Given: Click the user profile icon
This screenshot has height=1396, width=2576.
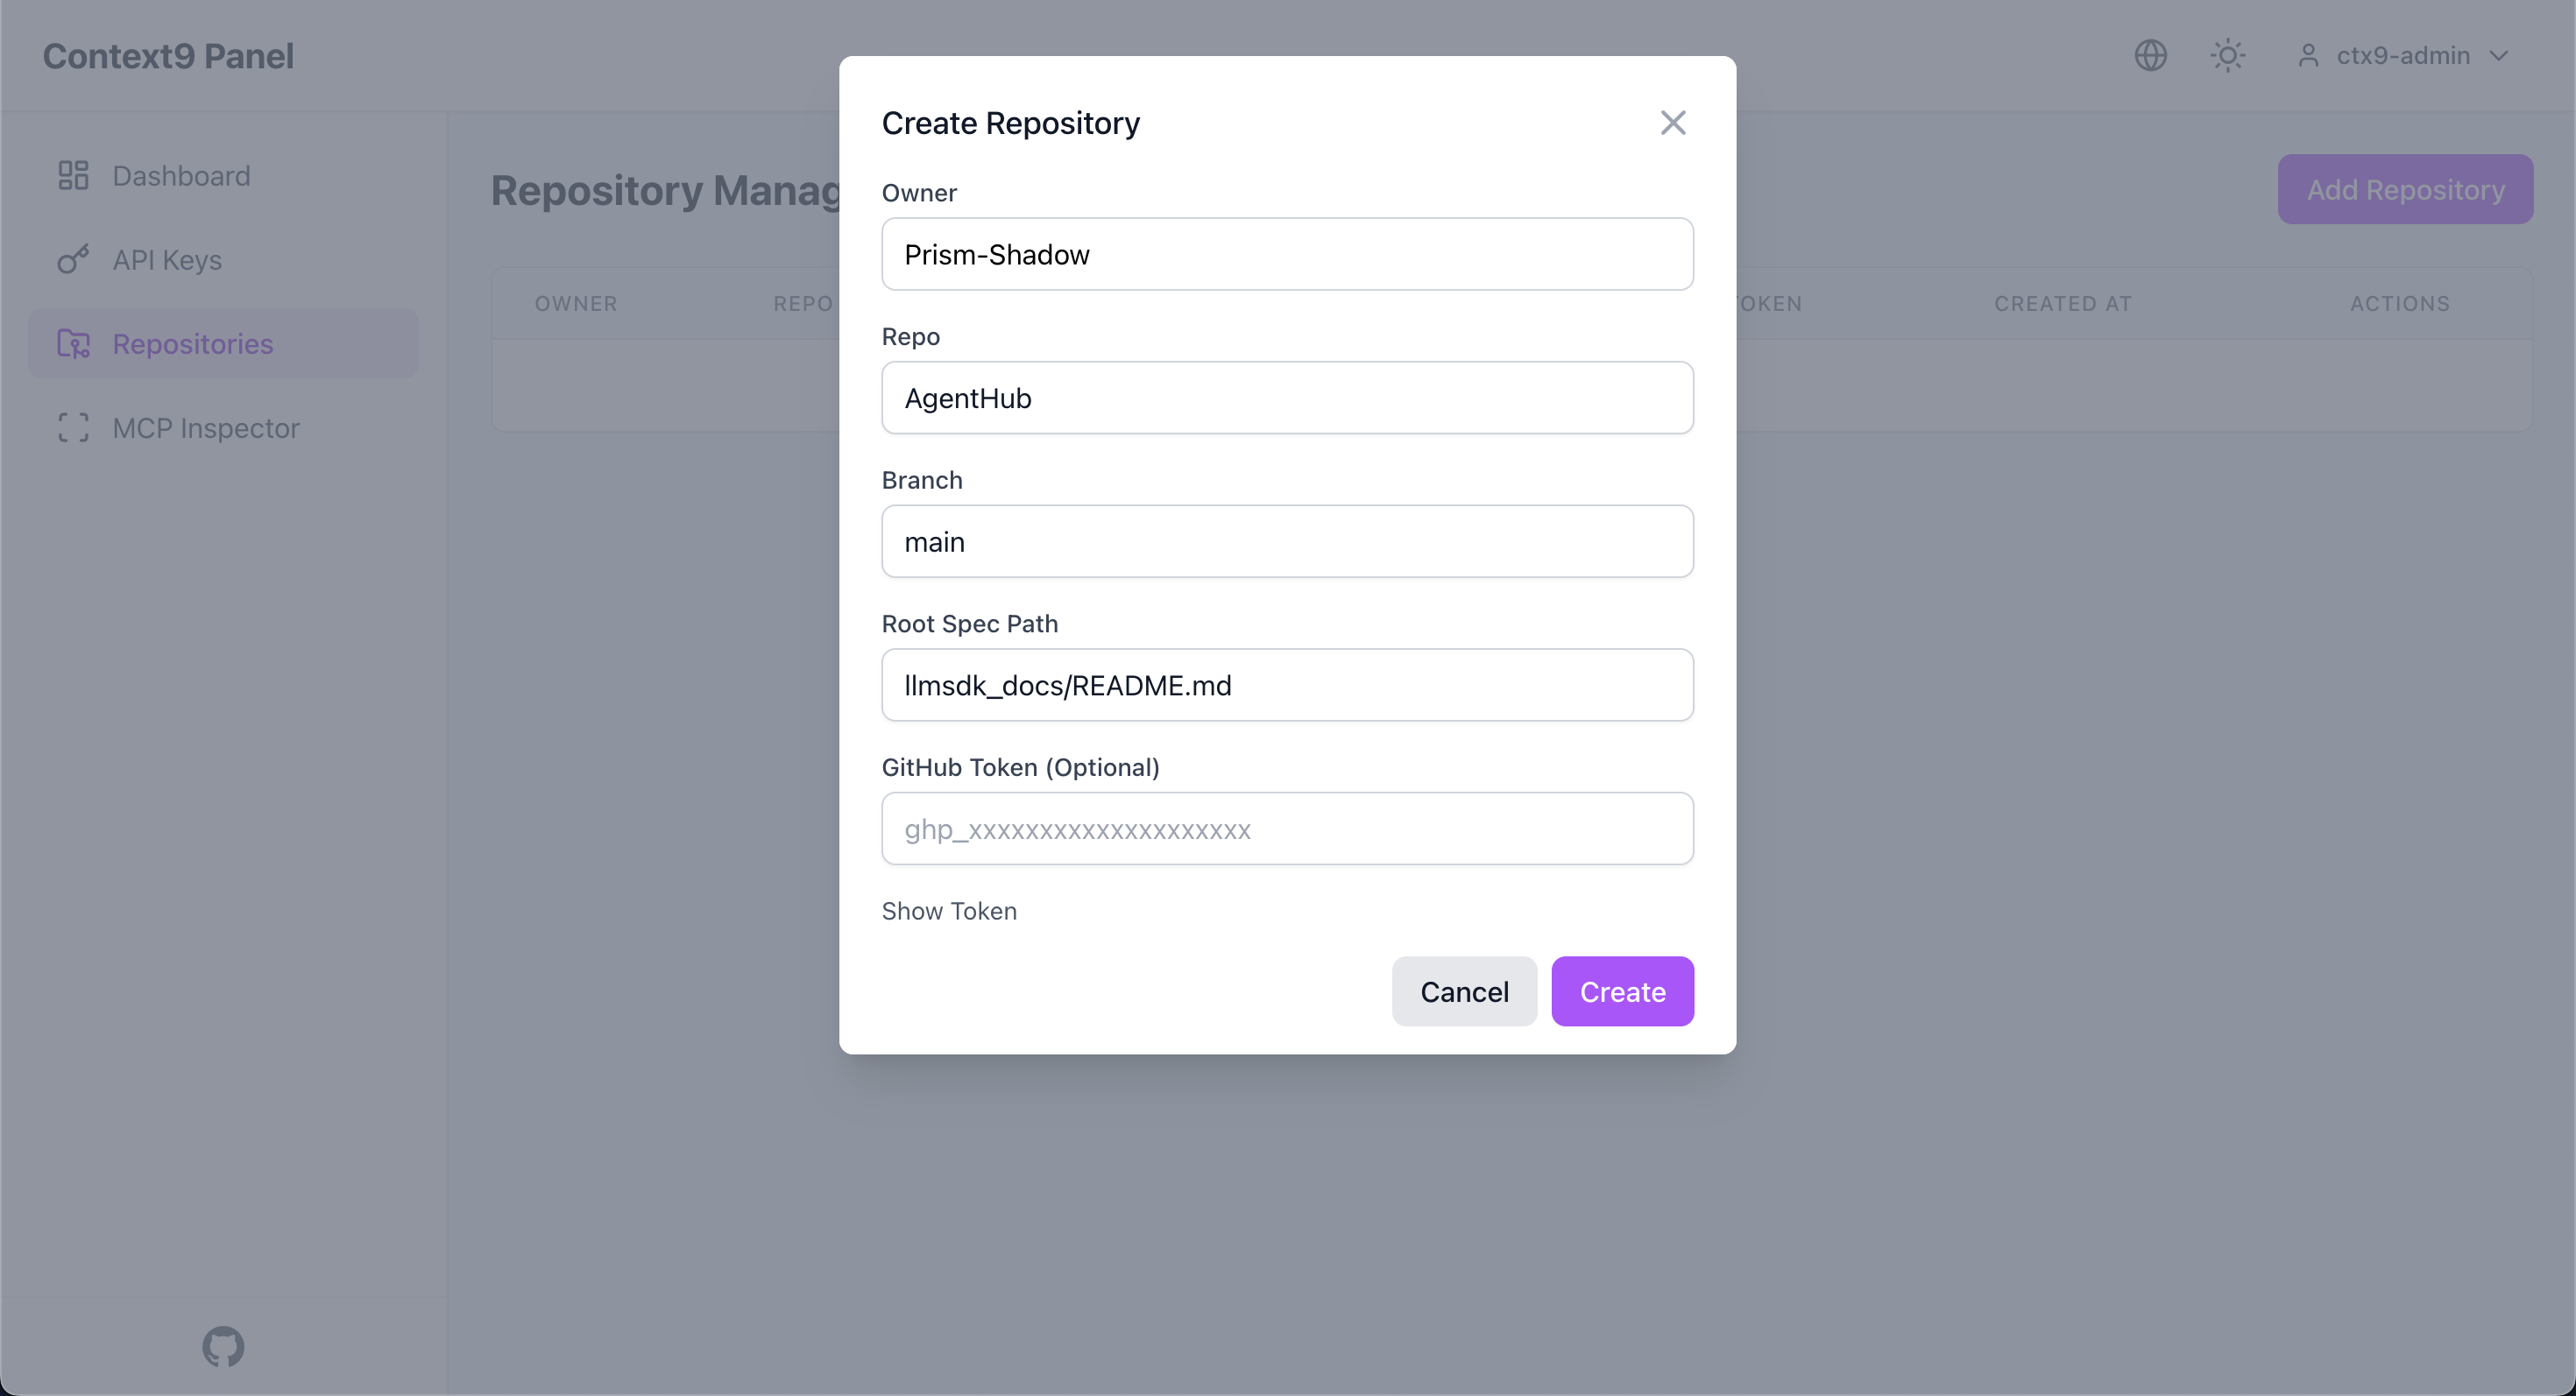Looking at the screenshot, I should point(2308,55).
